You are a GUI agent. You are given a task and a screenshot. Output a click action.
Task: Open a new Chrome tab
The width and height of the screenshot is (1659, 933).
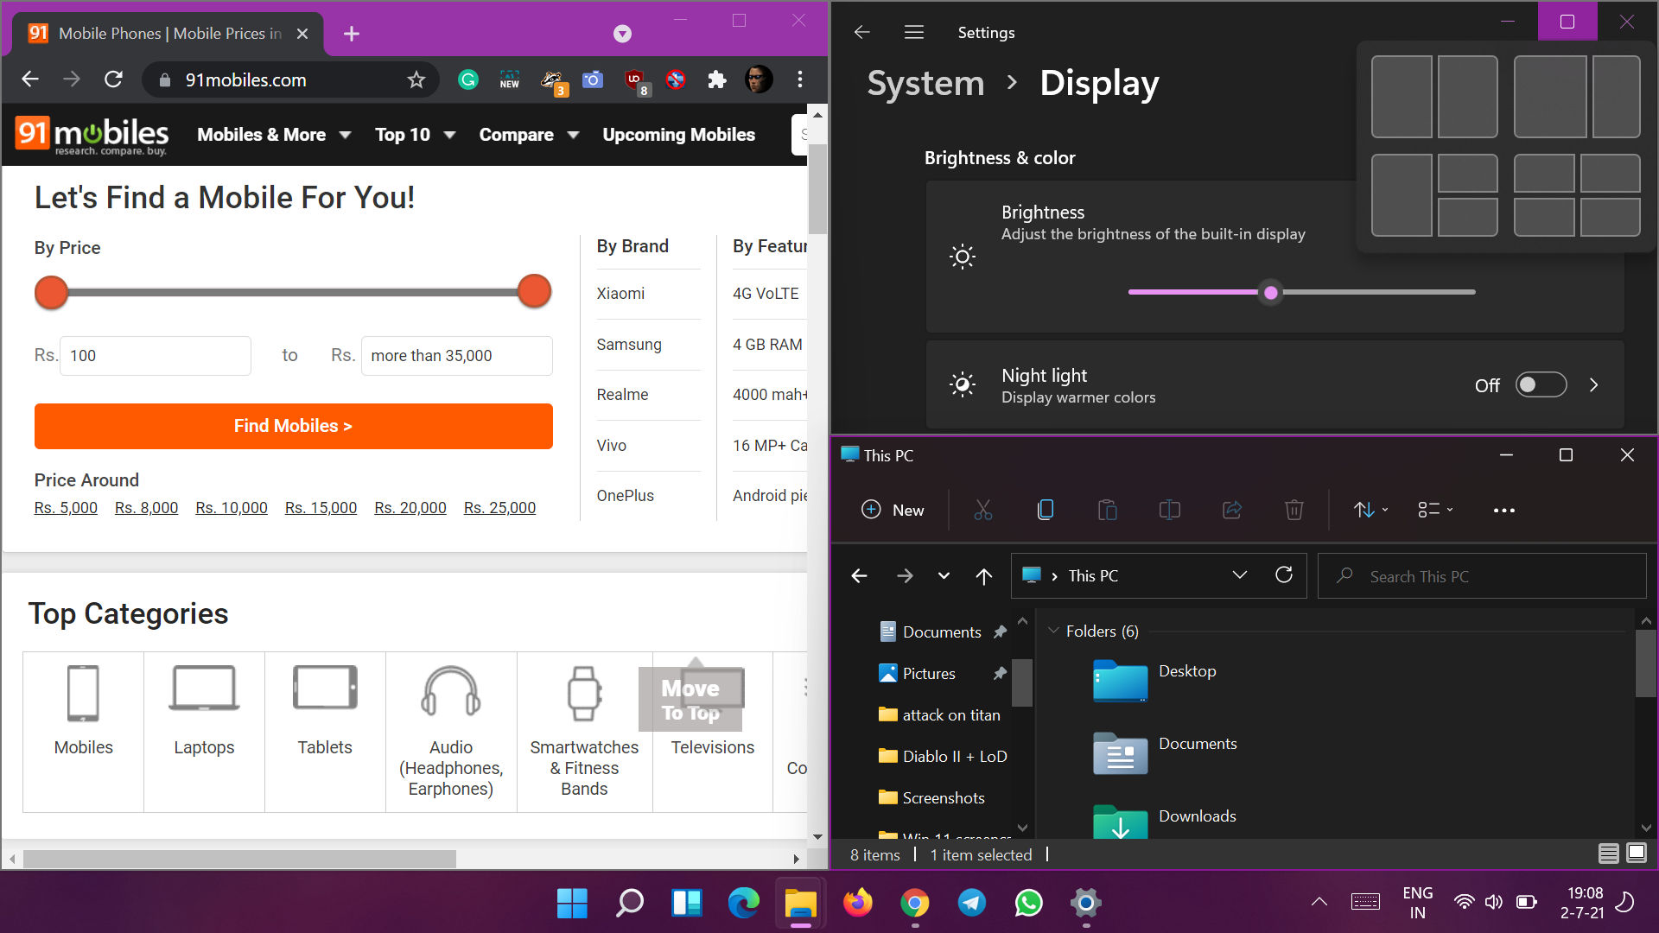pyautogui.click(x=351, y=34)
